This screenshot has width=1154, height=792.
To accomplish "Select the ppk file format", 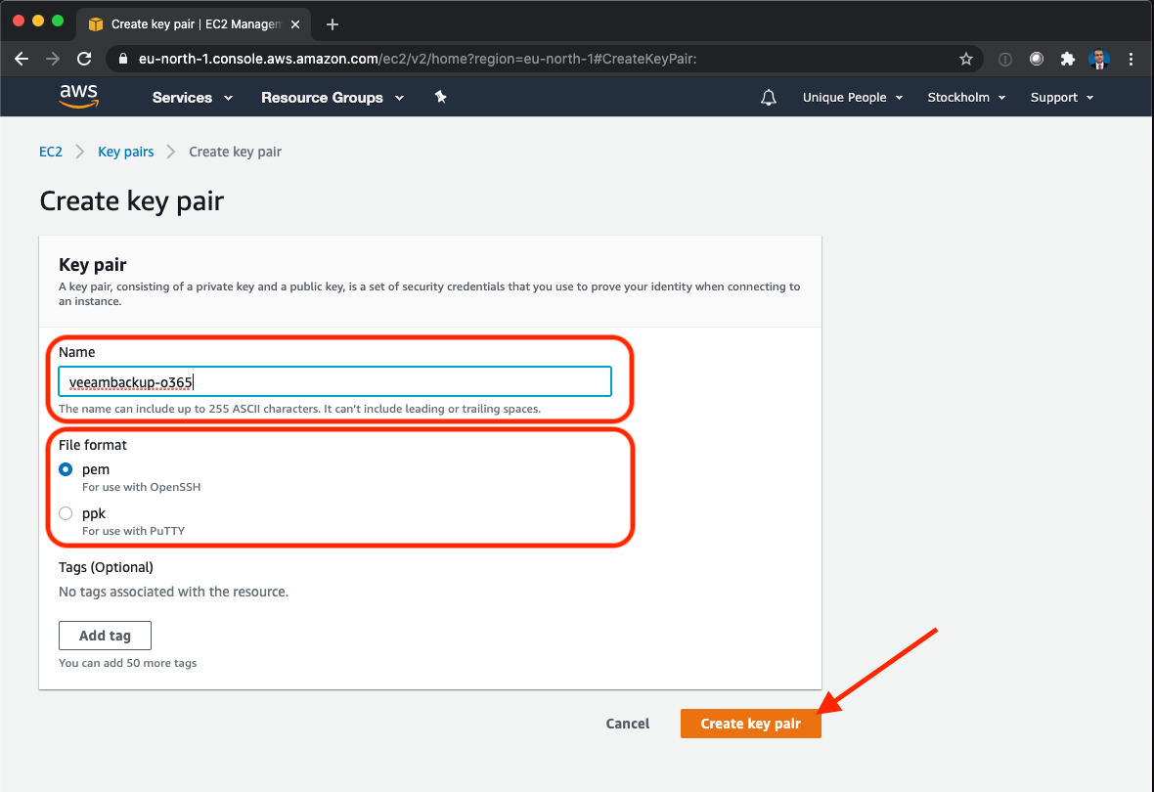I will 66,513.
